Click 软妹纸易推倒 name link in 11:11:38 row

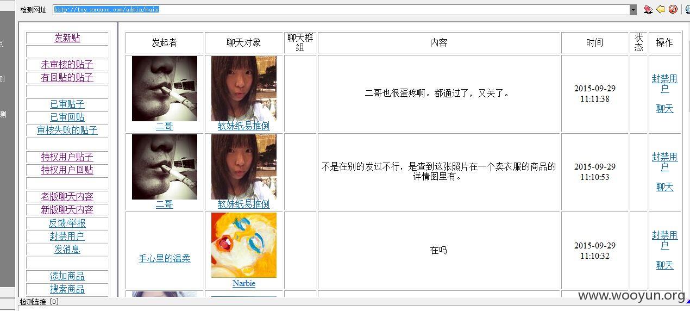point(244,126)
